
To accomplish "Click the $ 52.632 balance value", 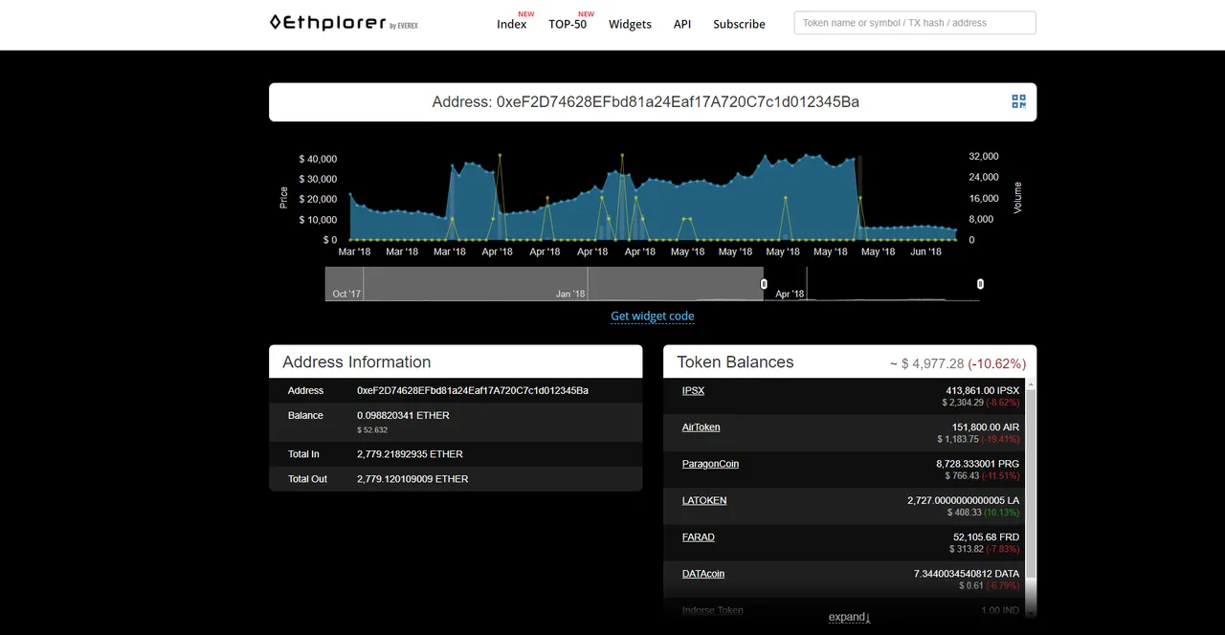I will [372, 430].
